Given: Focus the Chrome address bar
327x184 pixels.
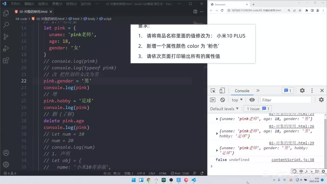Looking at the screenshot, I should coord(256,10).
